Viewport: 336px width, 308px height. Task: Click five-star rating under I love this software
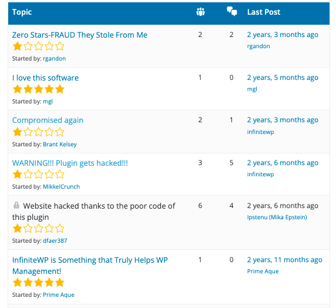(39, 89)
